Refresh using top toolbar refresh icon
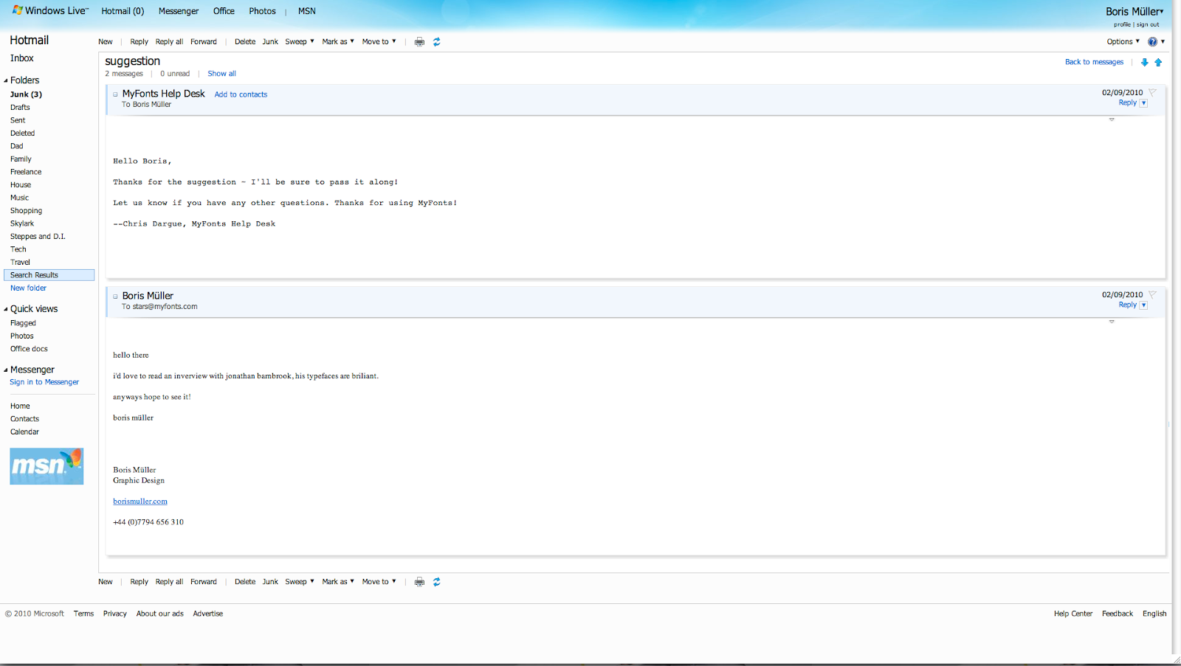 [x=437, y=42]
